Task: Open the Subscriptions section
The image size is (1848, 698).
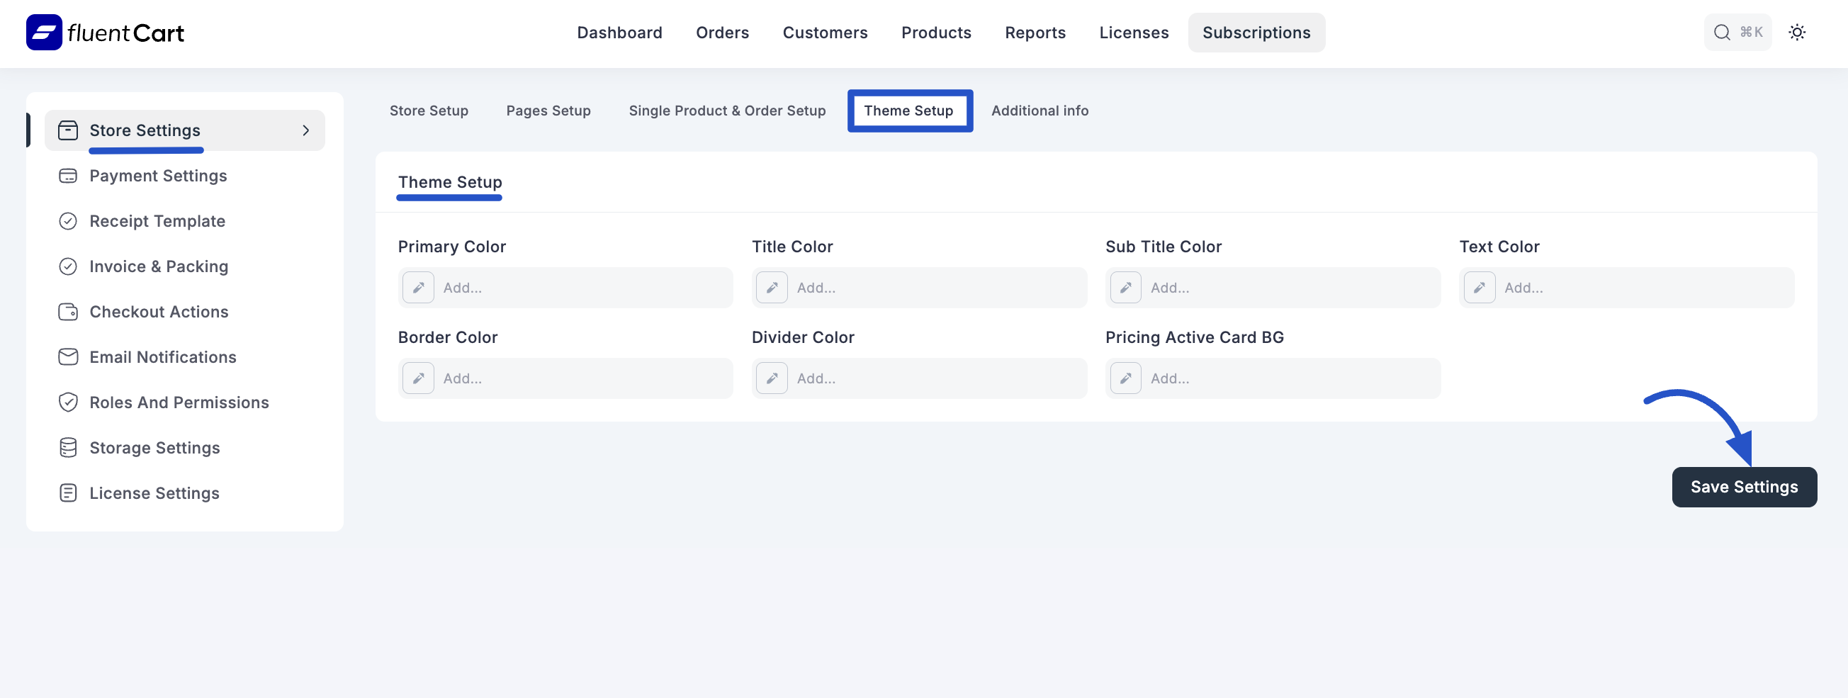Action: (x=1256, y=33)
